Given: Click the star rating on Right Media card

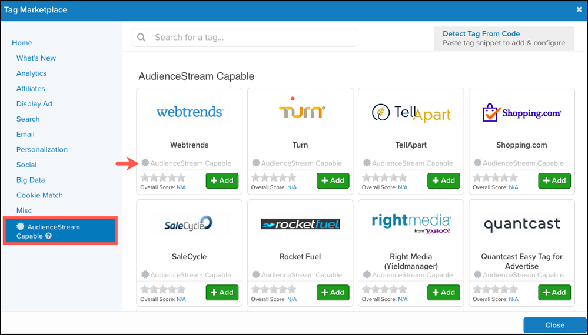Looking at the screenshot, I should coord(384,289).
